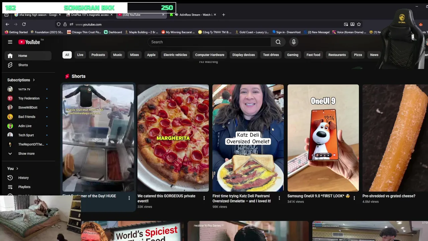Open options for MARGHERITA pizza short
428x241 pixels.
(x=204, y=198)
